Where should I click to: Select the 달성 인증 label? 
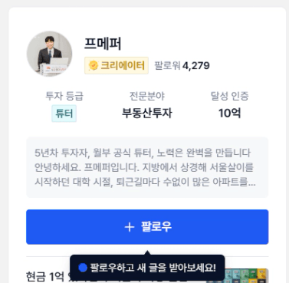tap(229, 96)
